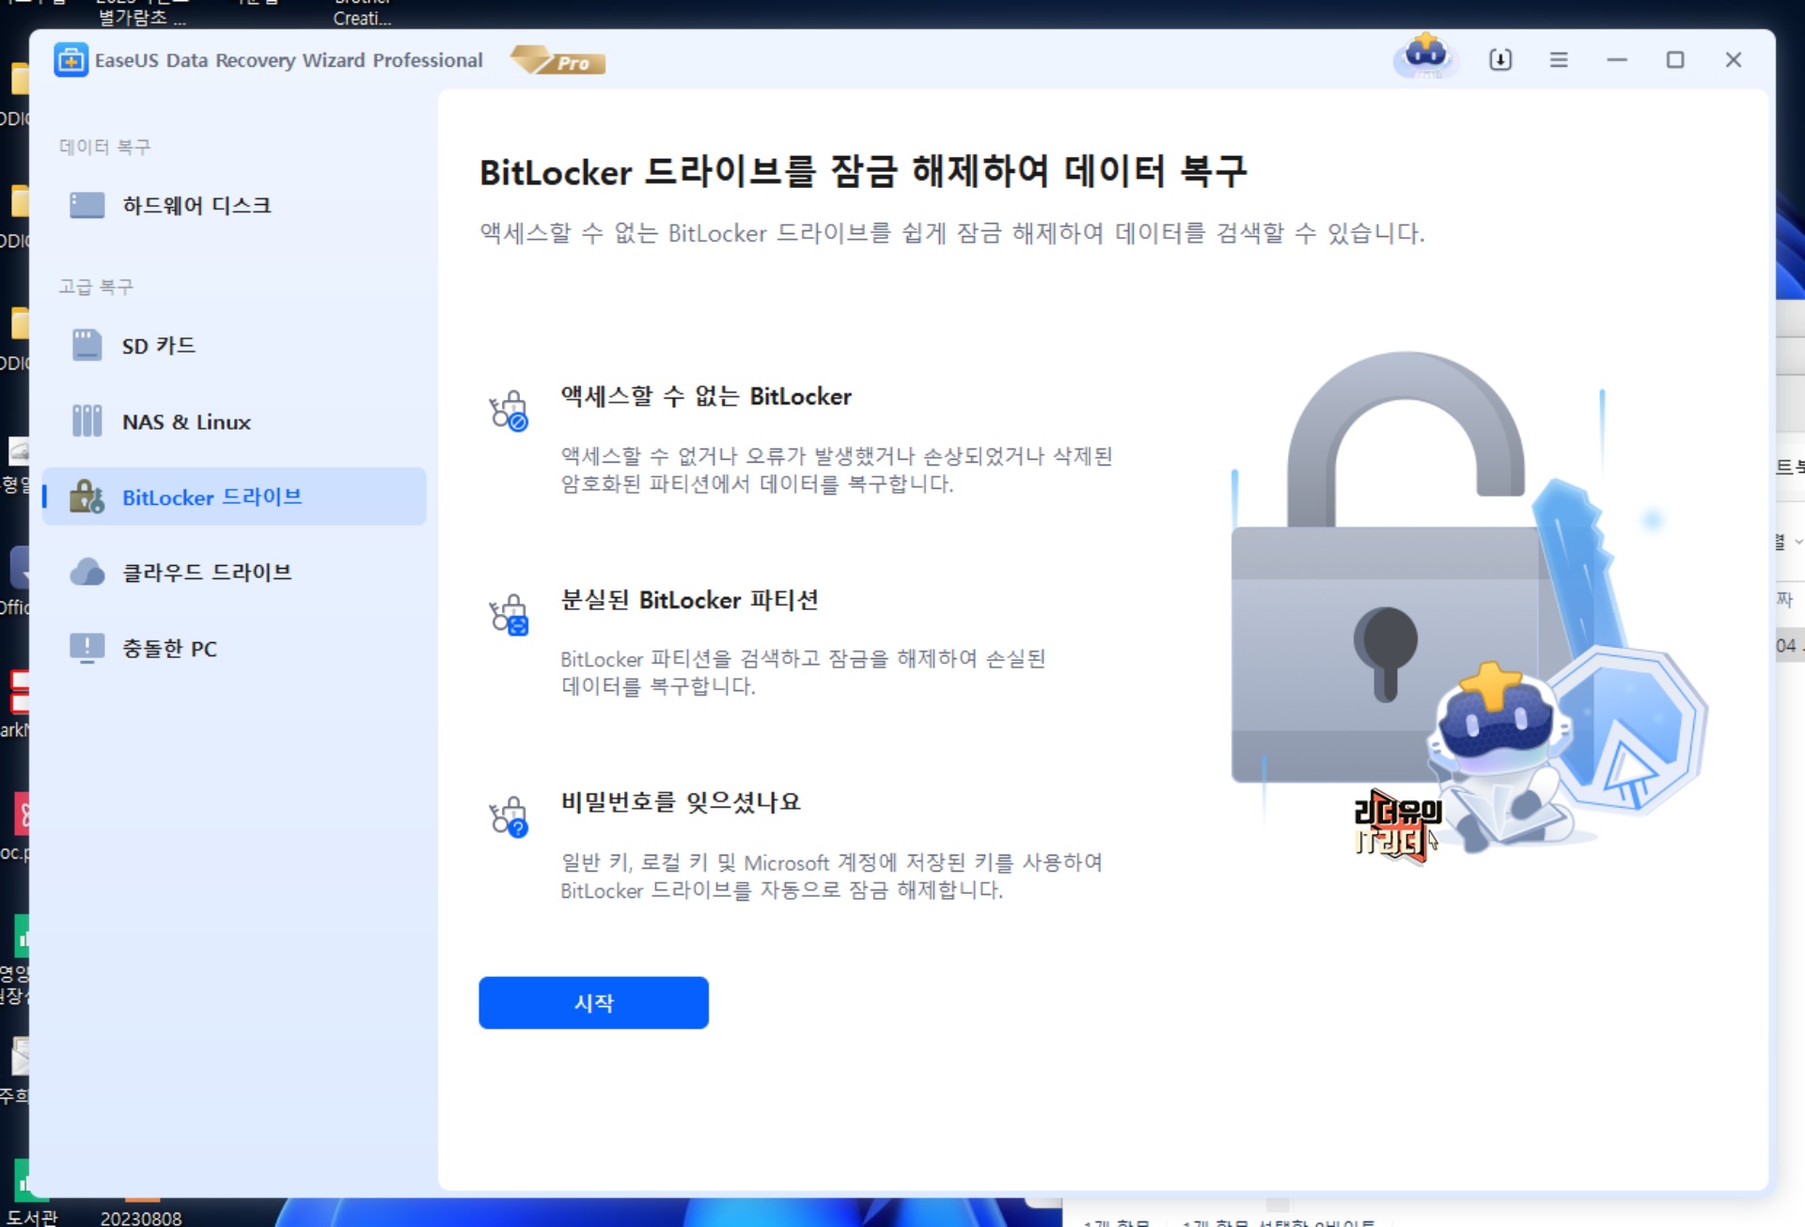
Task: Click the crashed PC monitor icon
Action: (x=86, y=648)
